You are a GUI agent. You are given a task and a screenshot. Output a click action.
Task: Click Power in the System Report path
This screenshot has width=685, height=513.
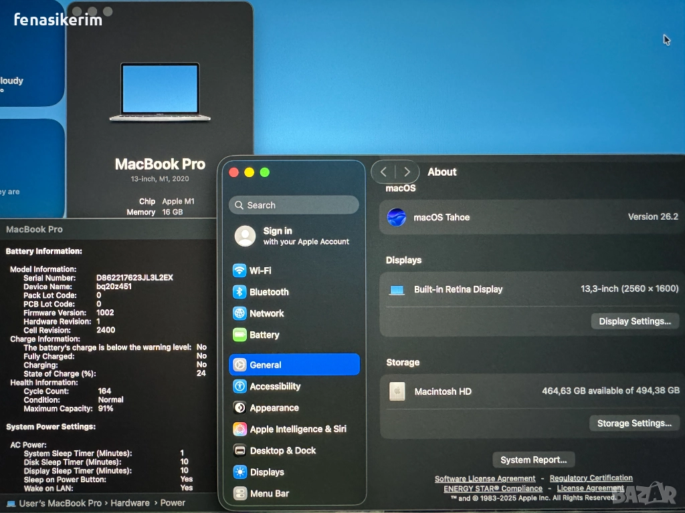[x=173, y=503]
